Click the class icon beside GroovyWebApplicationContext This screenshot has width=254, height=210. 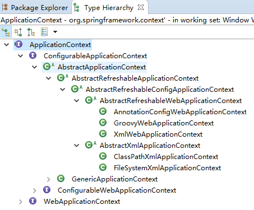[x=103, y=123]
